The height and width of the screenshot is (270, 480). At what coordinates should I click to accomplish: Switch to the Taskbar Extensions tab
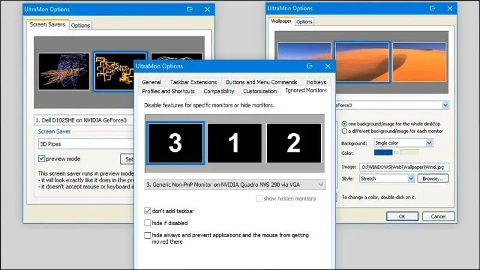tap(193, 82)
